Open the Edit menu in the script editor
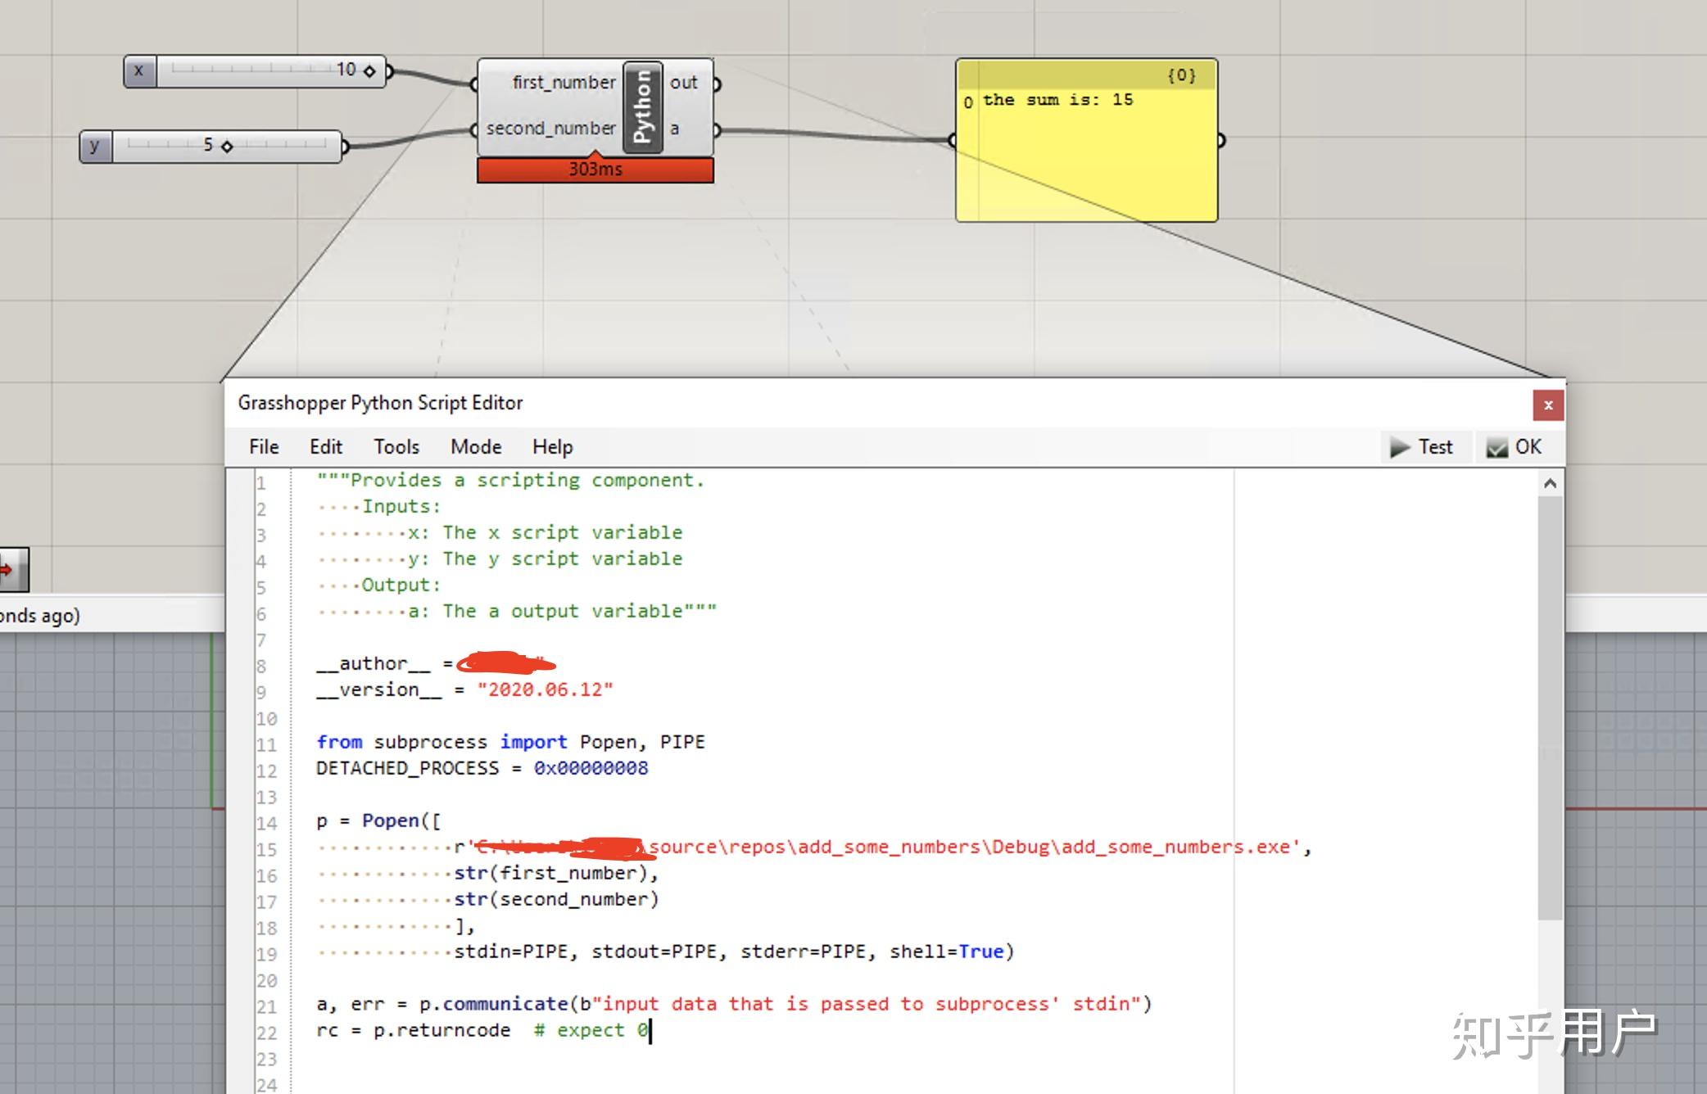The height and width of the screenshot is (1094, 1707). [326, 447]
